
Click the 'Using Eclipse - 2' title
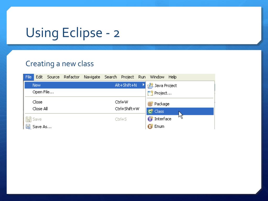[73, 33]
